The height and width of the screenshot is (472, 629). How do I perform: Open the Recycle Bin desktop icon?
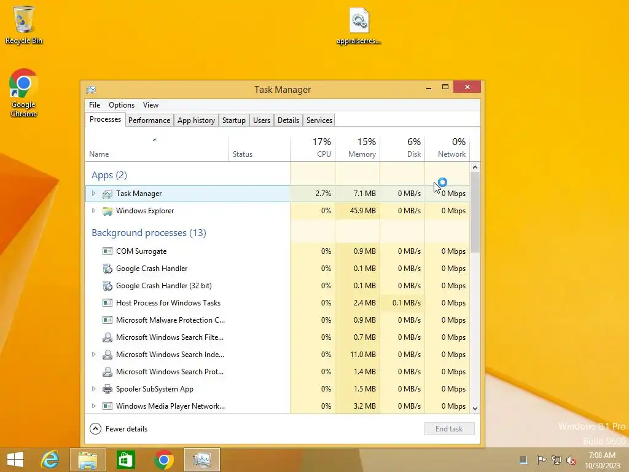pyautogui.click(x=24, y=25)
